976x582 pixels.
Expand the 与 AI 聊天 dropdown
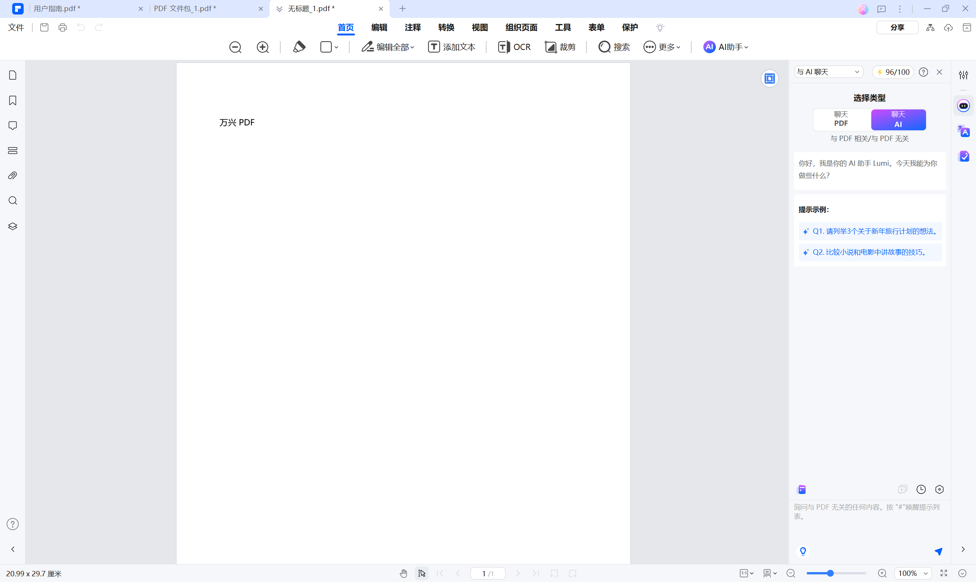coord(828,72)
